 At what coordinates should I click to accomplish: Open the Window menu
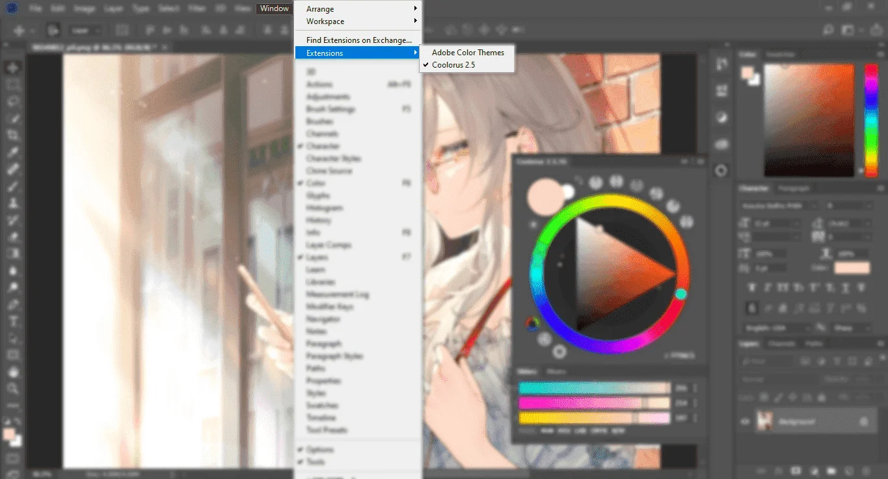click(273, 8)
